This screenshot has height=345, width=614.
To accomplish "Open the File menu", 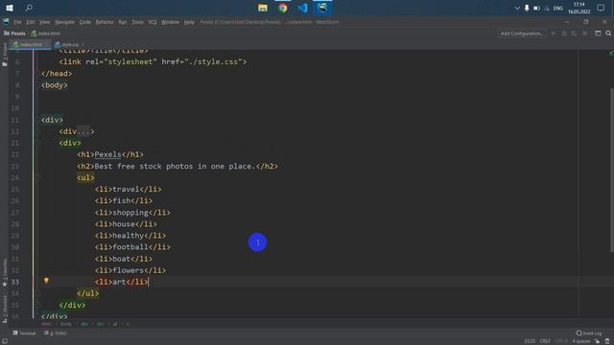I will (x=17, y=22).
